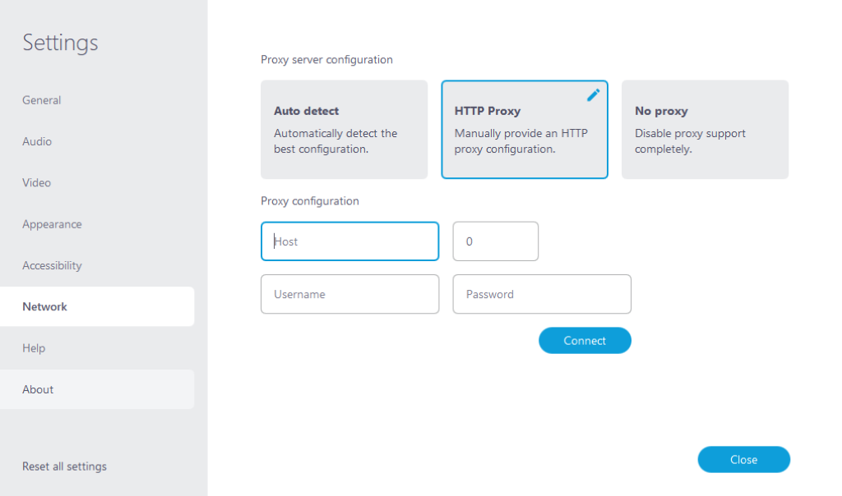Viewport: 842px width, 496px height.
Task: Click the proxy port field showing 0
Action: [495, 241]
